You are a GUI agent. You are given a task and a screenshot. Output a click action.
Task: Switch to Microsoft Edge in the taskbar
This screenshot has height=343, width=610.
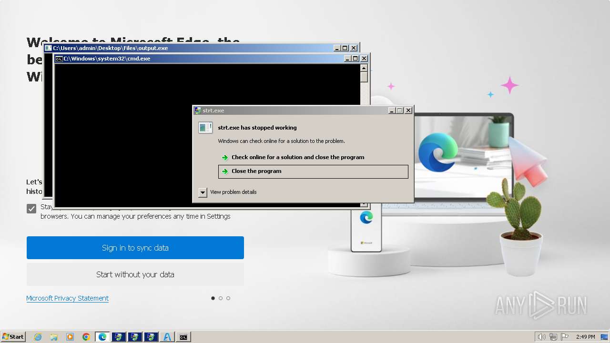(x=102, y=337)
